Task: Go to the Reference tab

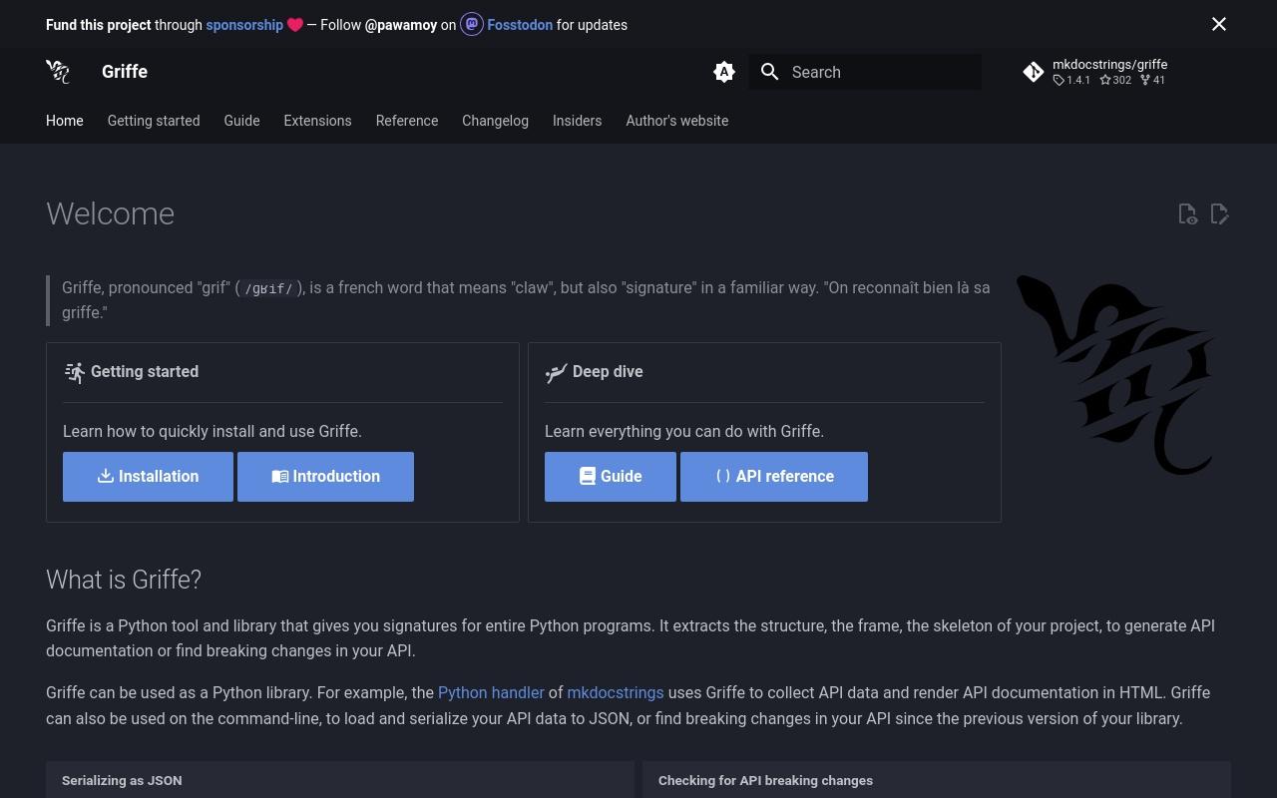Action: point(407,121)
